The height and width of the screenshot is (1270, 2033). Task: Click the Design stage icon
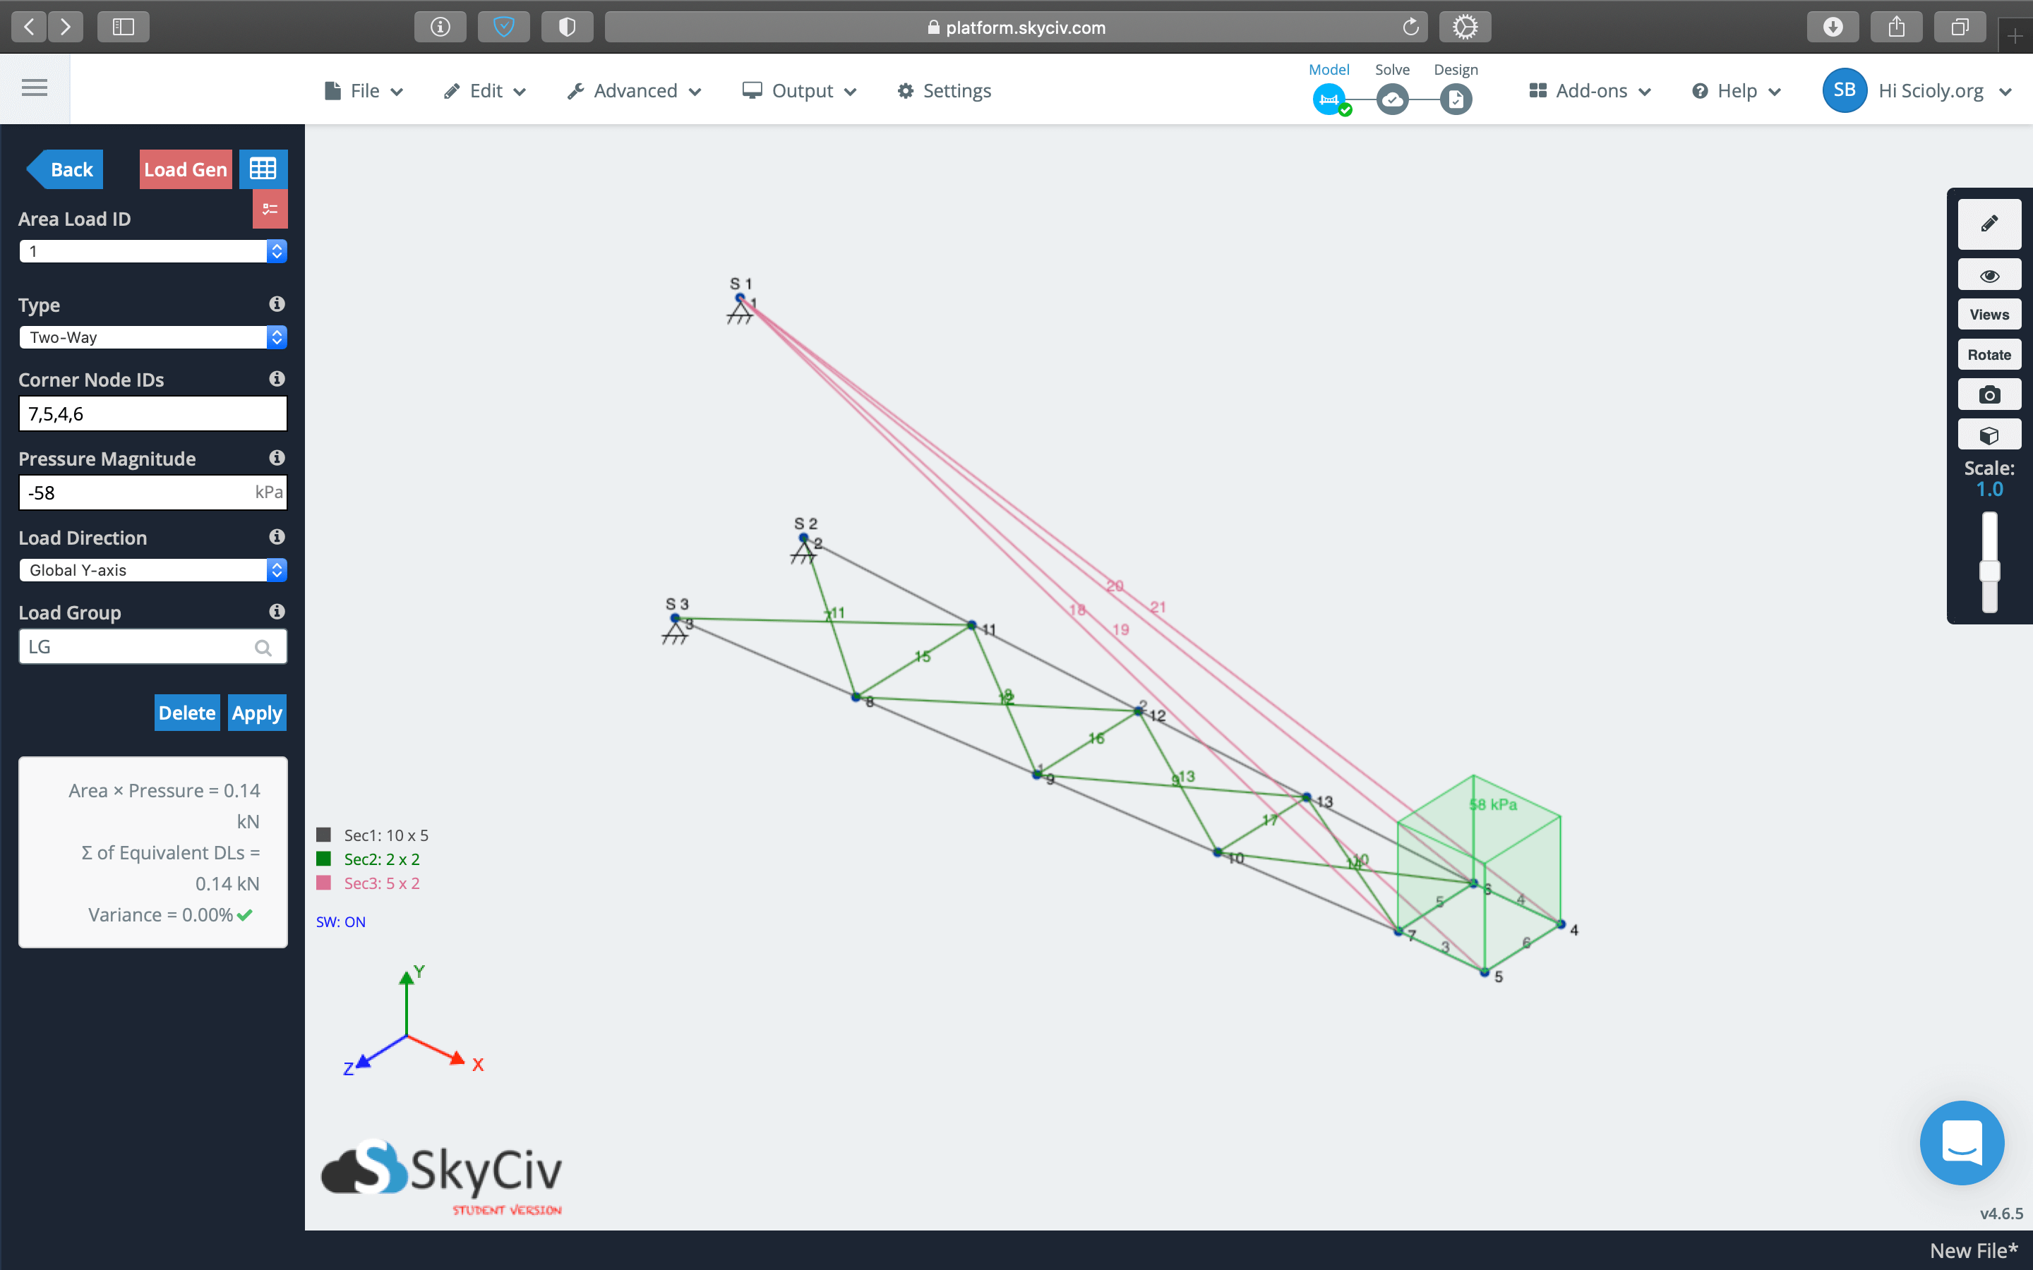click(1455, 100)
